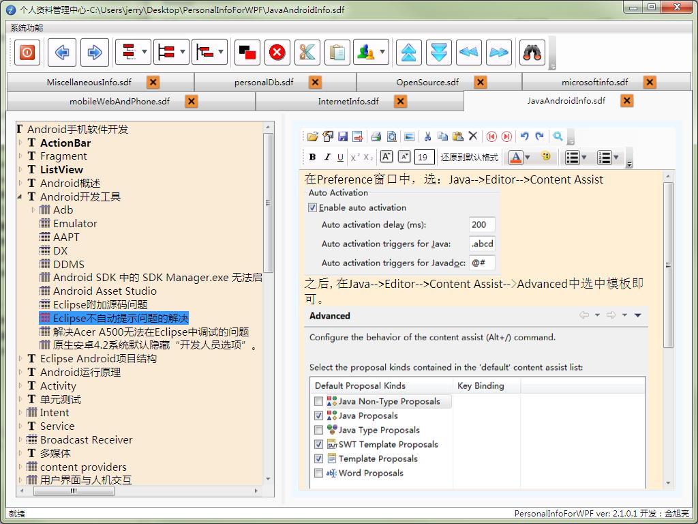The width and height of the screenshot is (698, 524).
Task: Open the color palette picker icon
Action: coord(546,157)
